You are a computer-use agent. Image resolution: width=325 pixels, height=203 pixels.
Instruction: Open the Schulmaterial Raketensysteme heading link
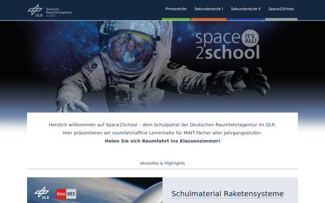(227, 194)
